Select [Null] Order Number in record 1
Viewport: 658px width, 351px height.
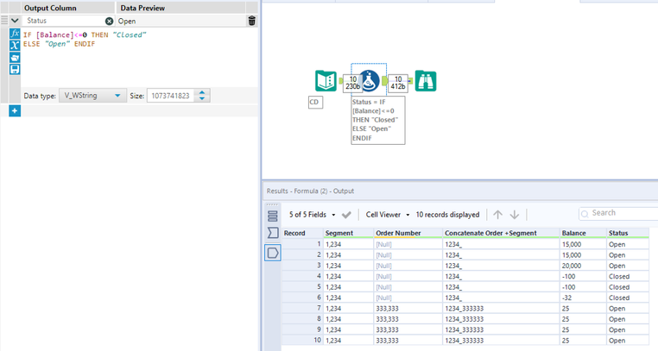[408, 245]
